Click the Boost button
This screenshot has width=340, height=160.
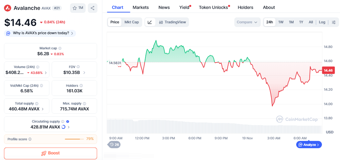coord(50,153)
